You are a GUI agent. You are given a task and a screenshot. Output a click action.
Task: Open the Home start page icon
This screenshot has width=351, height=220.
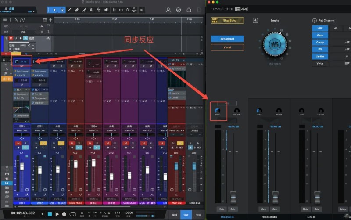[x=189, y=10]
